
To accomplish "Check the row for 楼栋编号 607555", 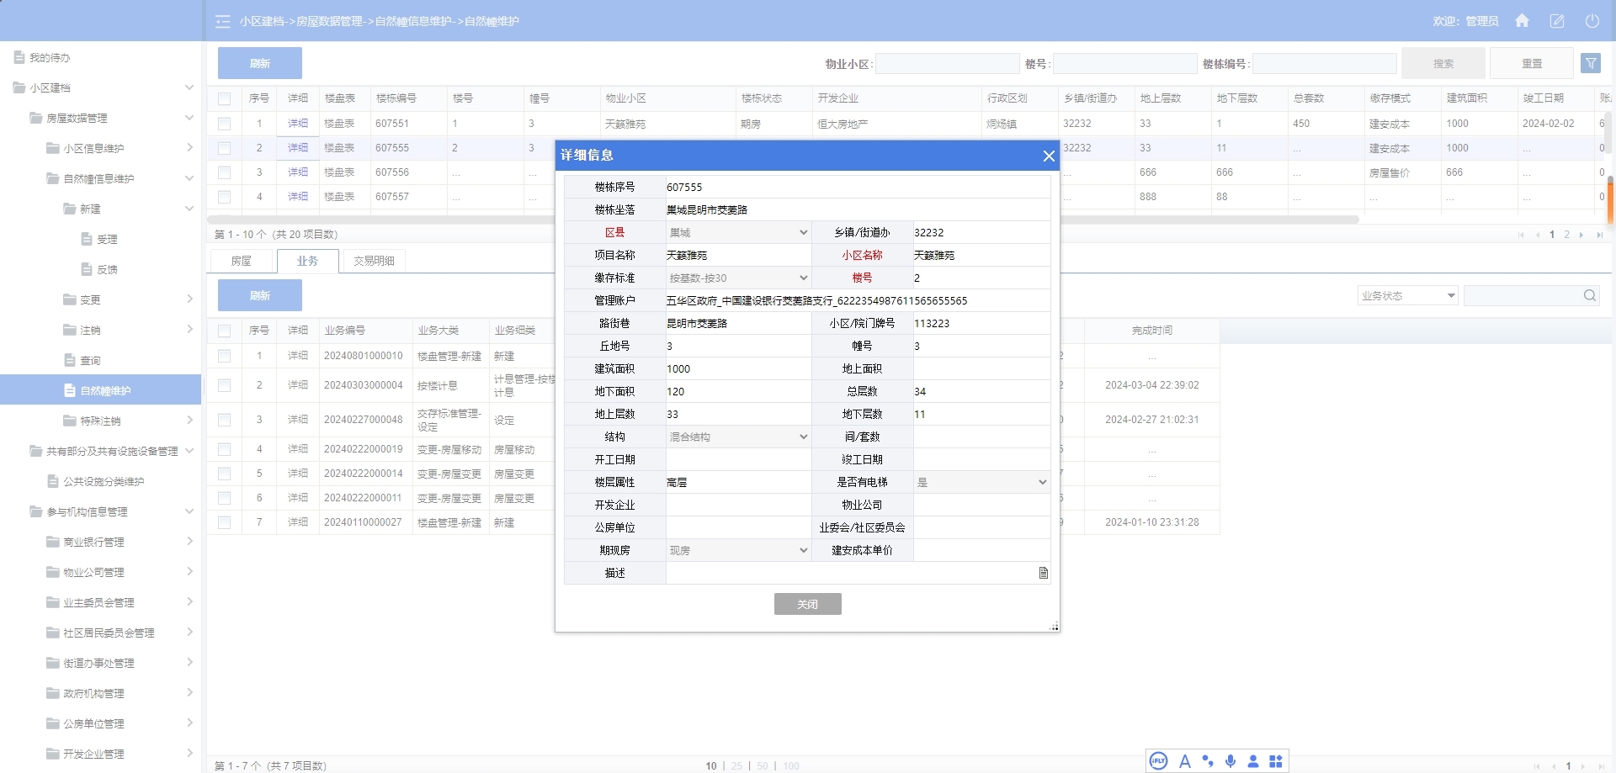I will click(x=224, y=148).
